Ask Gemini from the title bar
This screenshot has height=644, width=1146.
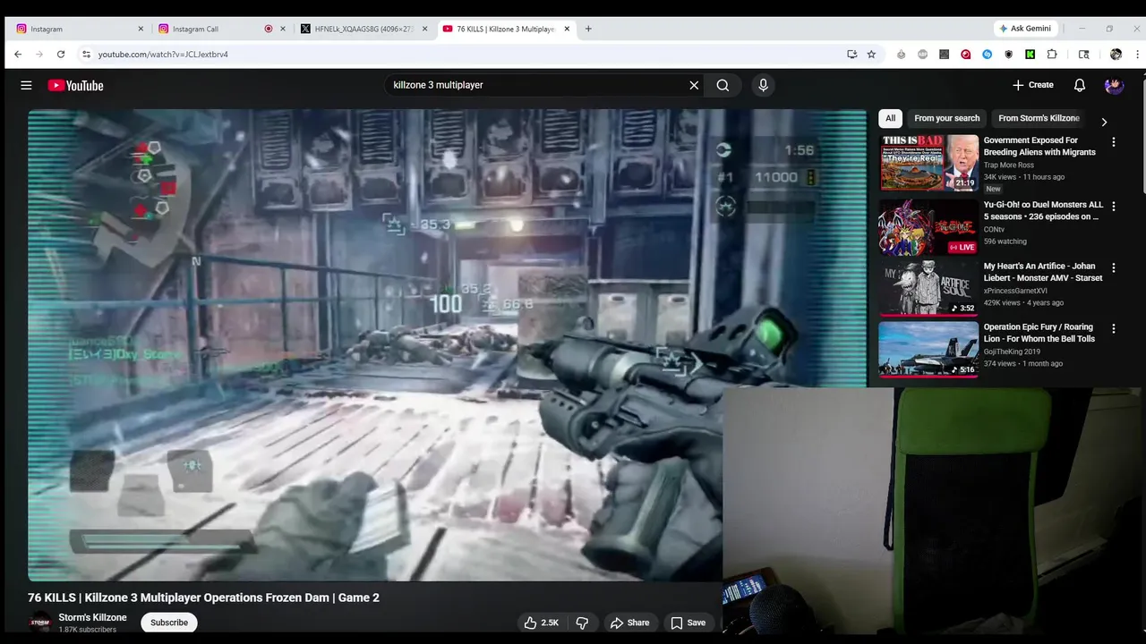(x=1025, y=29)
